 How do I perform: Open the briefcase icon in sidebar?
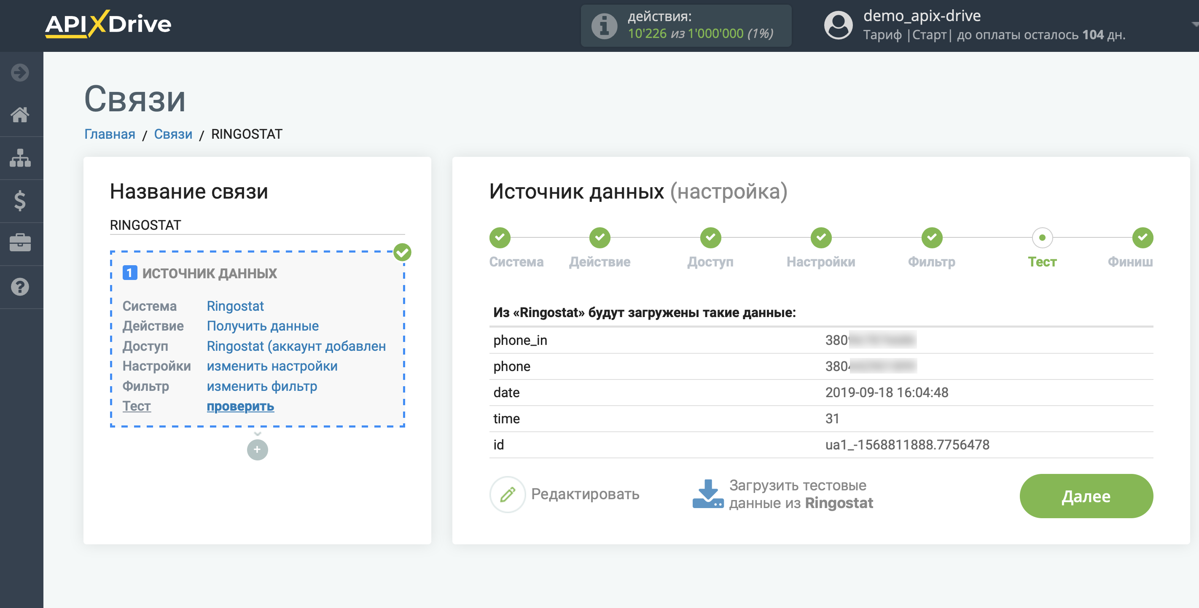[x=20, y=243]
